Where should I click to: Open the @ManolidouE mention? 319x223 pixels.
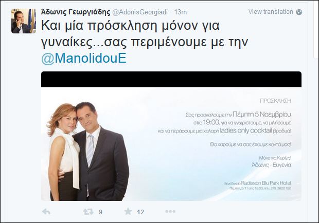[84, 59]
